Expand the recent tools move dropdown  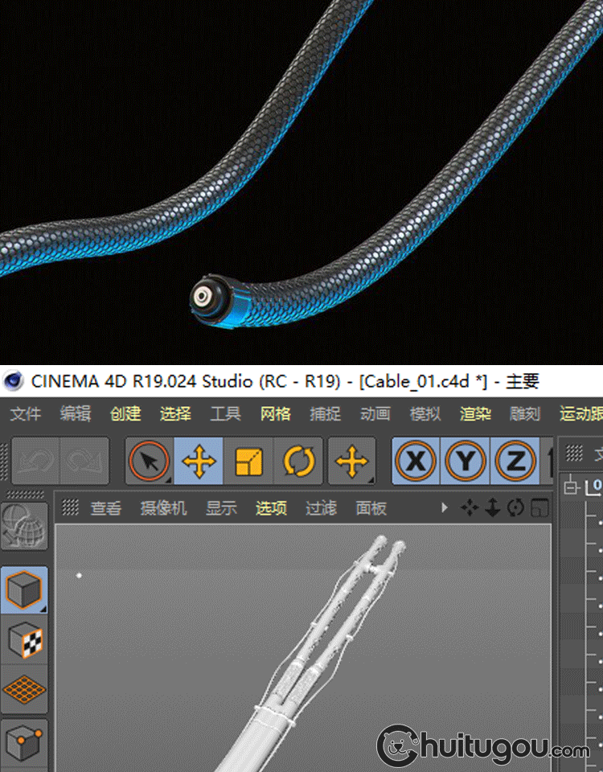click(351, 462)
